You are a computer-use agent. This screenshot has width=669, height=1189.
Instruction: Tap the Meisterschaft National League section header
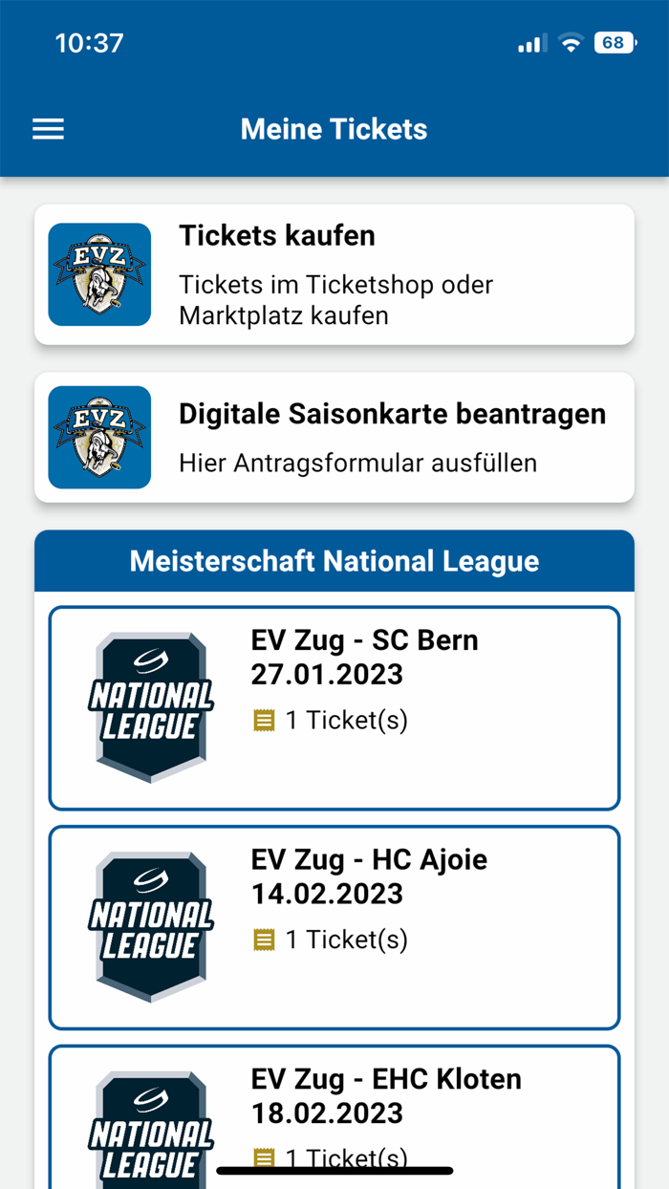pos(334,561)
